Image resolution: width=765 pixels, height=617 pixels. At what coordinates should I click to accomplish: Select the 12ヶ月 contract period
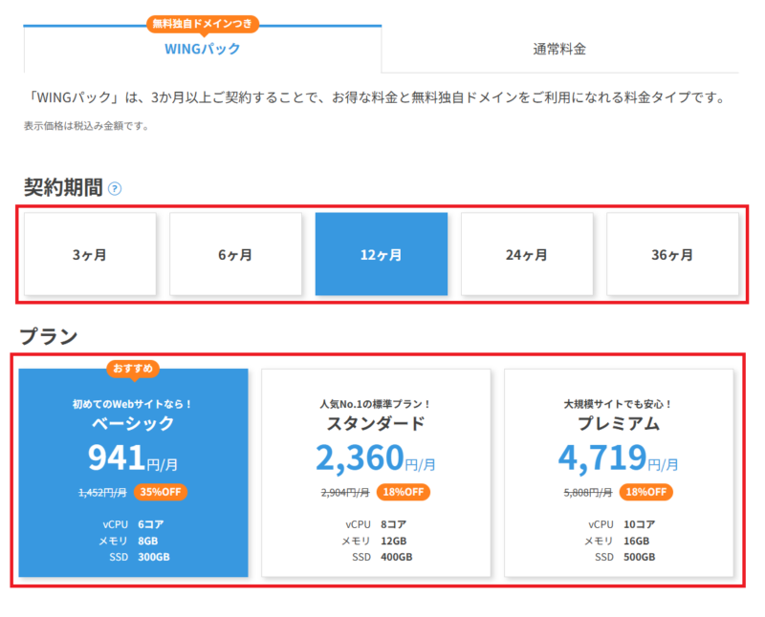(x=382, y=254)
